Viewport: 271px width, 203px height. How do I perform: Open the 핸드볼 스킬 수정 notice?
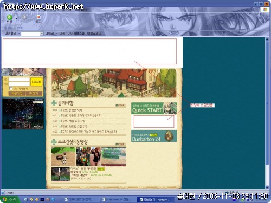coord(74,126)
